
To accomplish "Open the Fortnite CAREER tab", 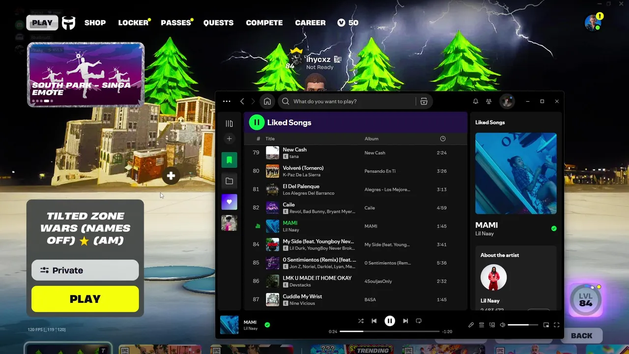I will [x=310, y=23].
